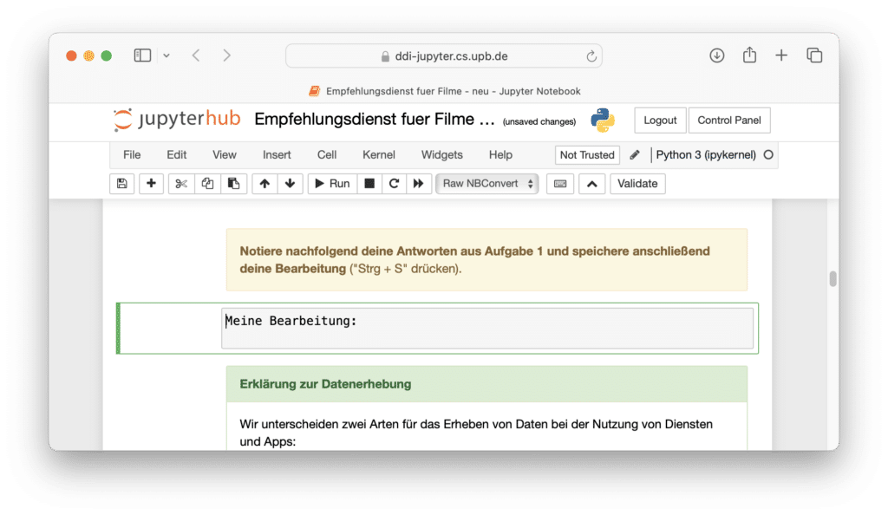Insert a cell below with the plus icon
The width and height of the screenshot is (888, 515).
tap(151, 183)
